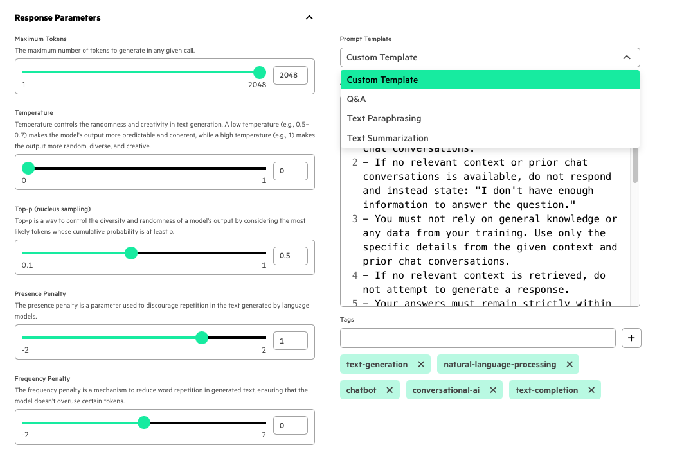The height and width of the screenshot is (454, 684).
Task: Click the chatbot tag label
Action: click(x=361, y=390)
